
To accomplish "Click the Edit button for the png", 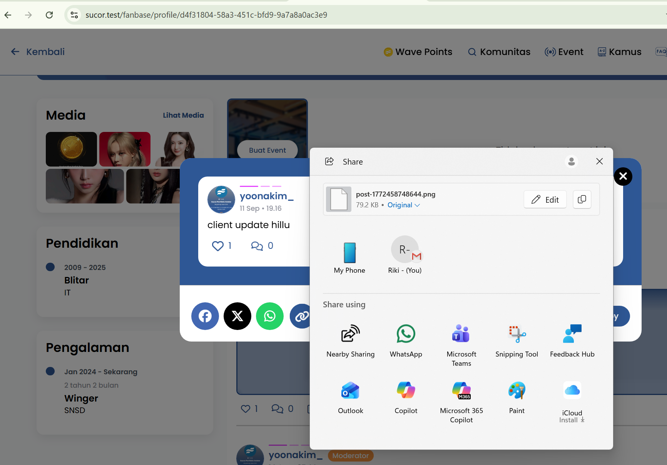I will pos(545,199).
